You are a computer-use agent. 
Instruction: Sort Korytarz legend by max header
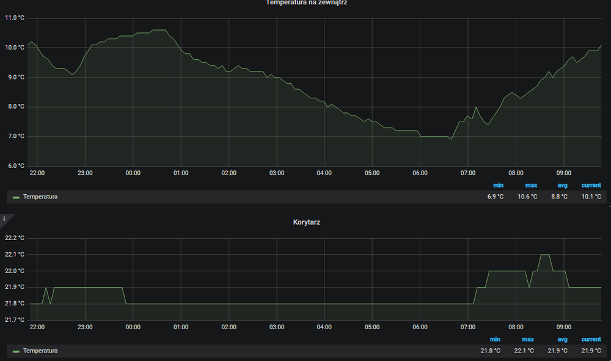(528, 339)
